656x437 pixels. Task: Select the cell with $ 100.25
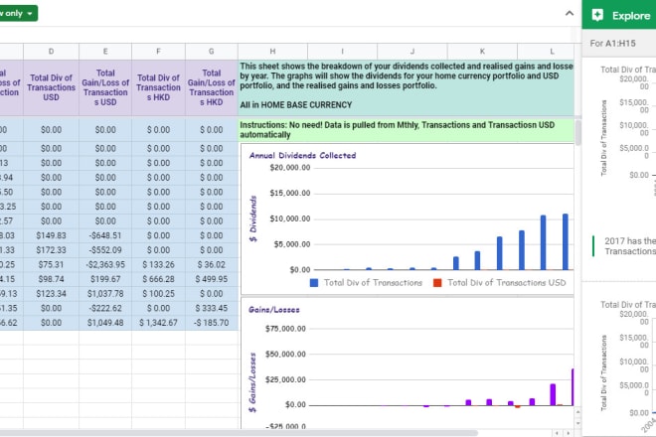pyautogui.click(x=158, y=294)
